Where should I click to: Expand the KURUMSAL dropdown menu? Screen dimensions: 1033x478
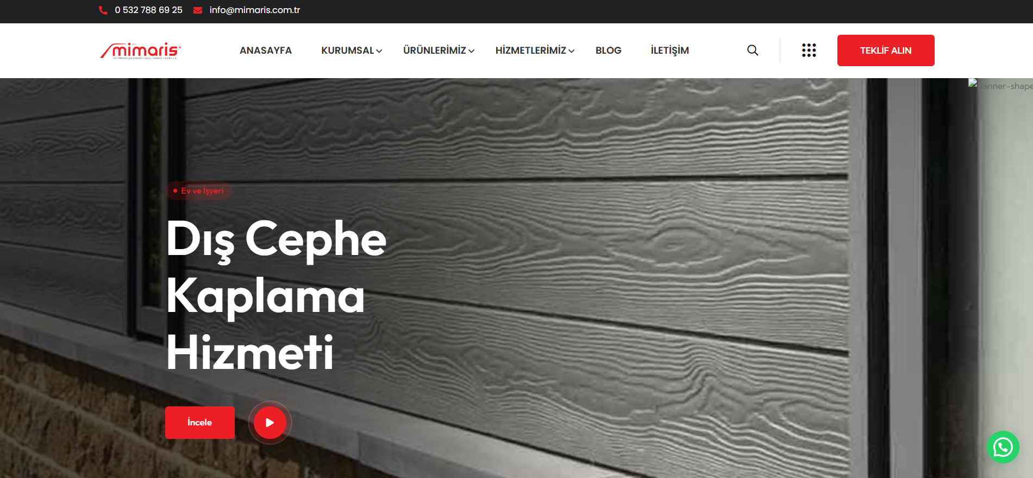coord(352,50)
